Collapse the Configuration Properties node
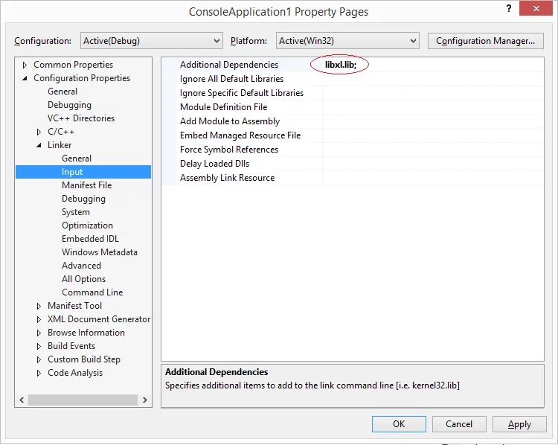This screenshot has width=558, height=445. [25, 78]
